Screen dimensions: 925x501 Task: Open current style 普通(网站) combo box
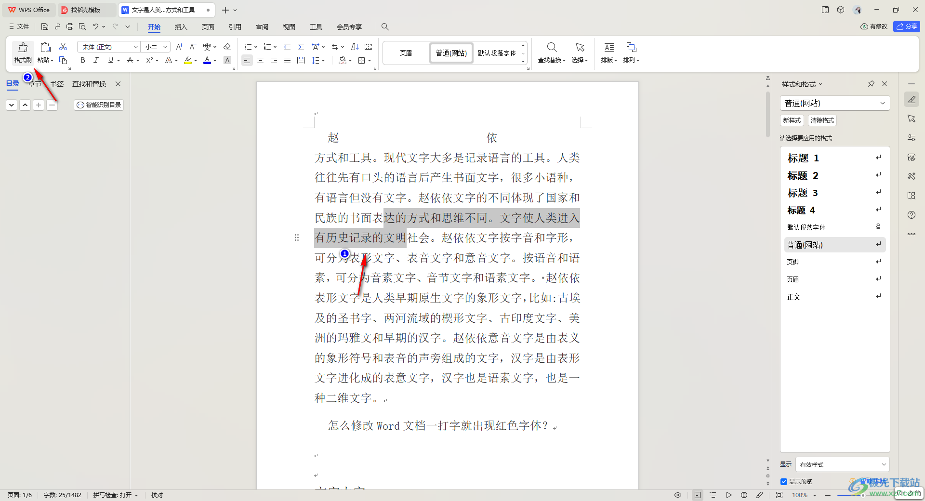point(835,103)
